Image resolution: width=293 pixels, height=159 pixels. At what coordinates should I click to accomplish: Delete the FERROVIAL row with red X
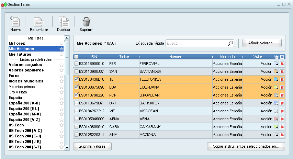coord(282,64)
